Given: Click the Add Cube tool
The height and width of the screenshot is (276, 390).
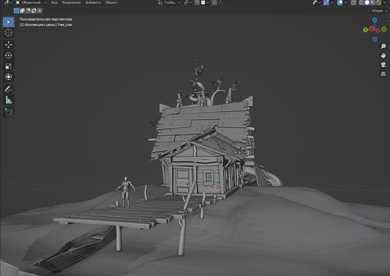Looking at the screenshot, I should tap(9, 112).
